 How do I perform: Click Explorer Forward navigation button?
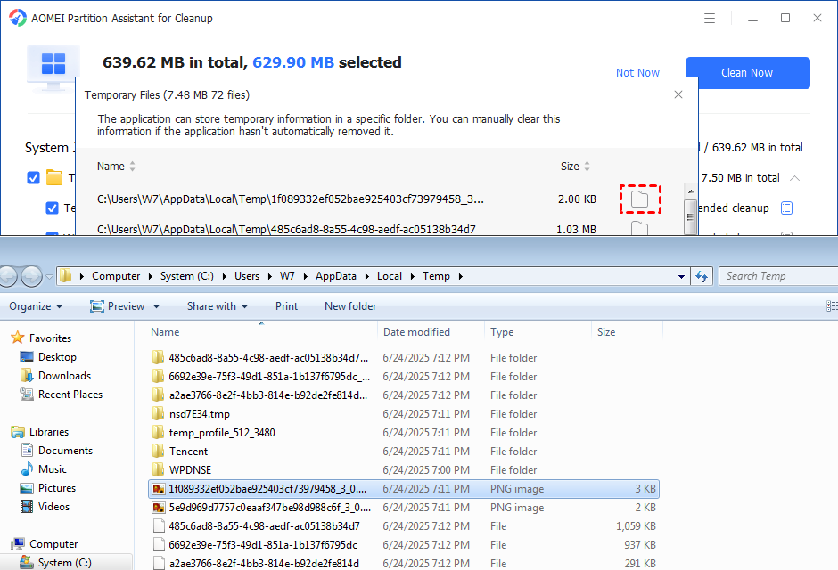(31, 276)
